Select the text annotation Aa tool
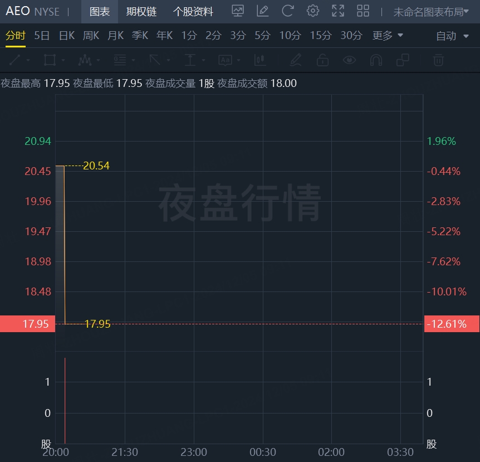Viewport: 480px width, 462px height. 225,60
